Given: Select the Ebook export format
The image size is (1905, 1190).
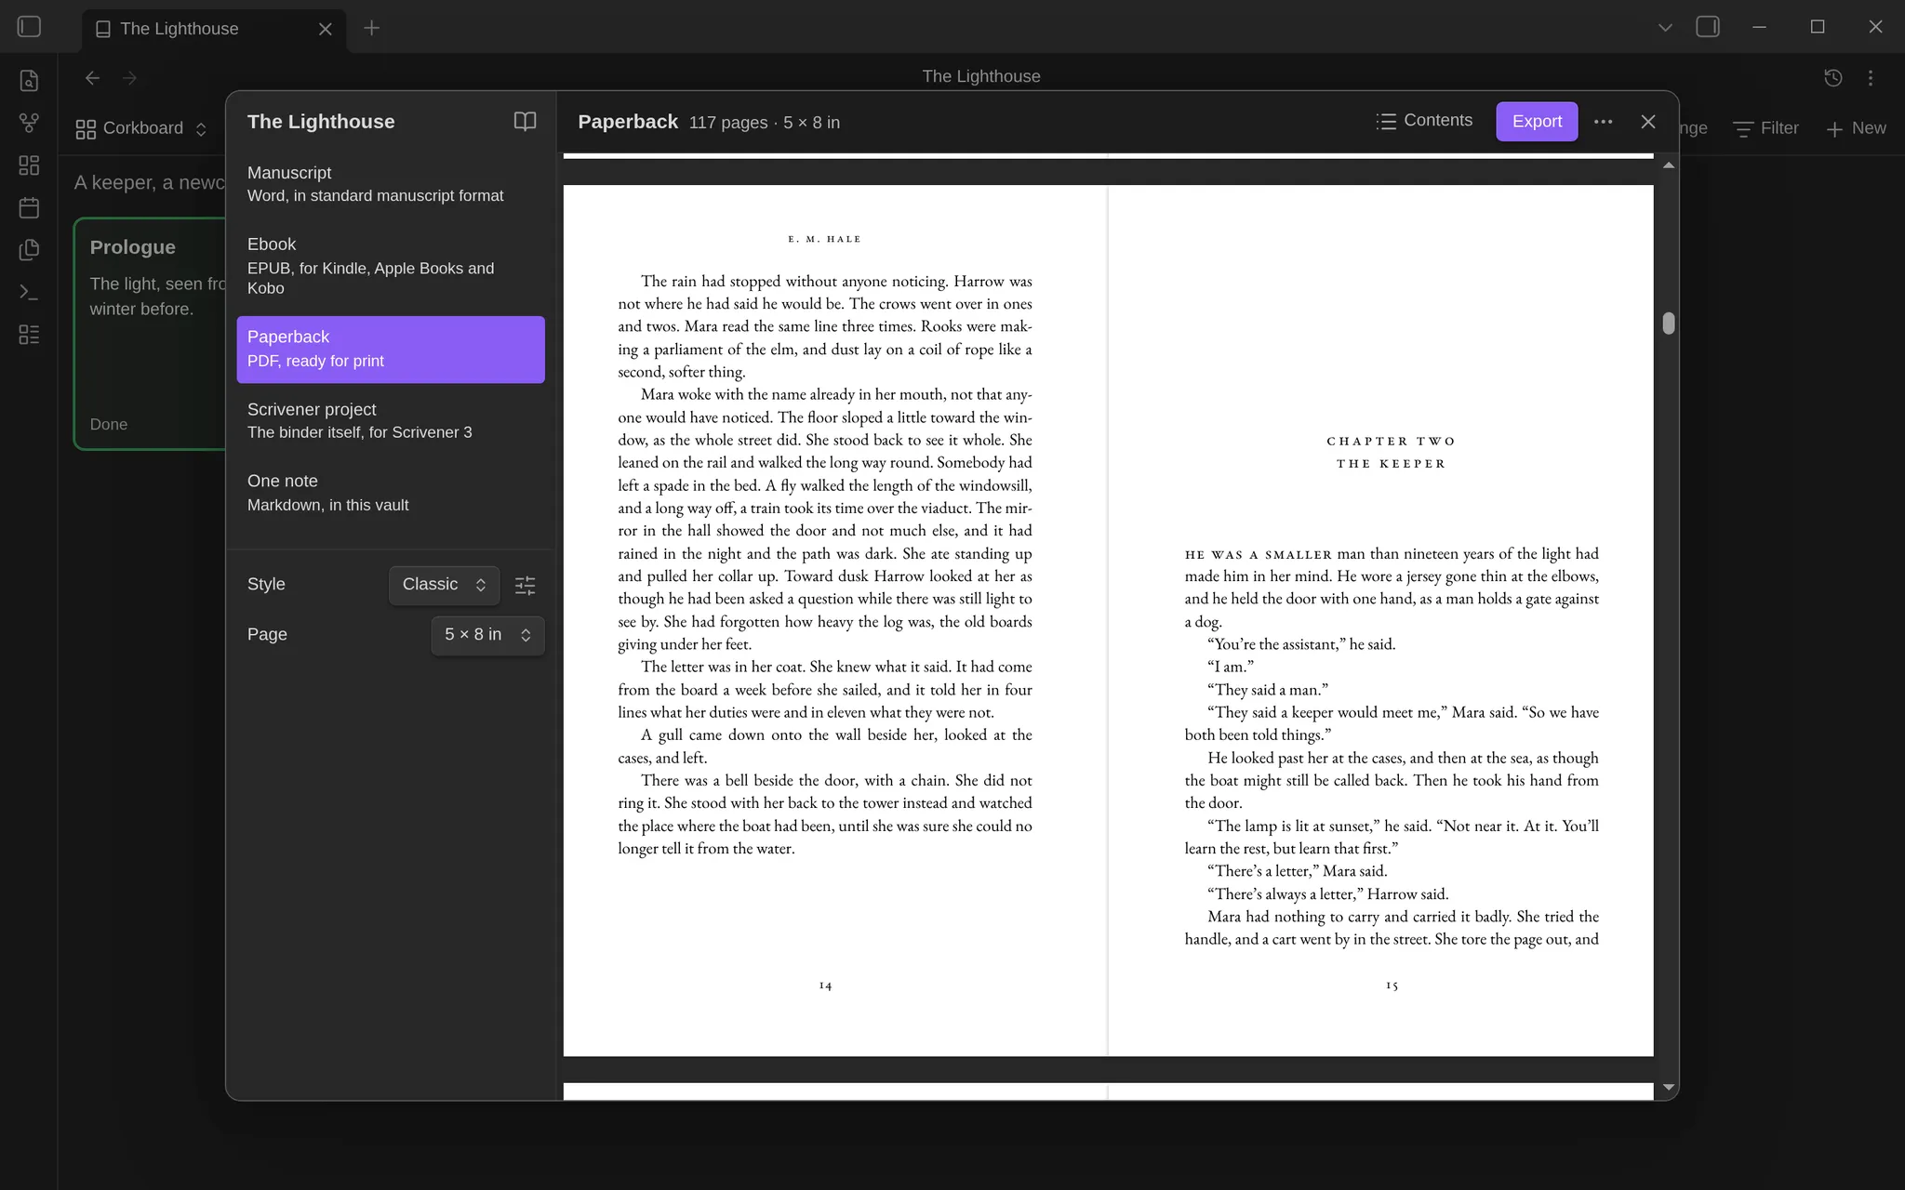Looking at the screenshot, I should [391, 266].
